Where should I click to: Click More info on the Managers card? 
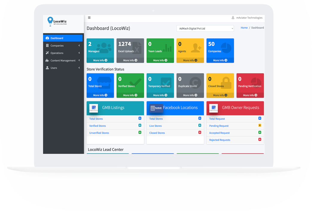100,60
